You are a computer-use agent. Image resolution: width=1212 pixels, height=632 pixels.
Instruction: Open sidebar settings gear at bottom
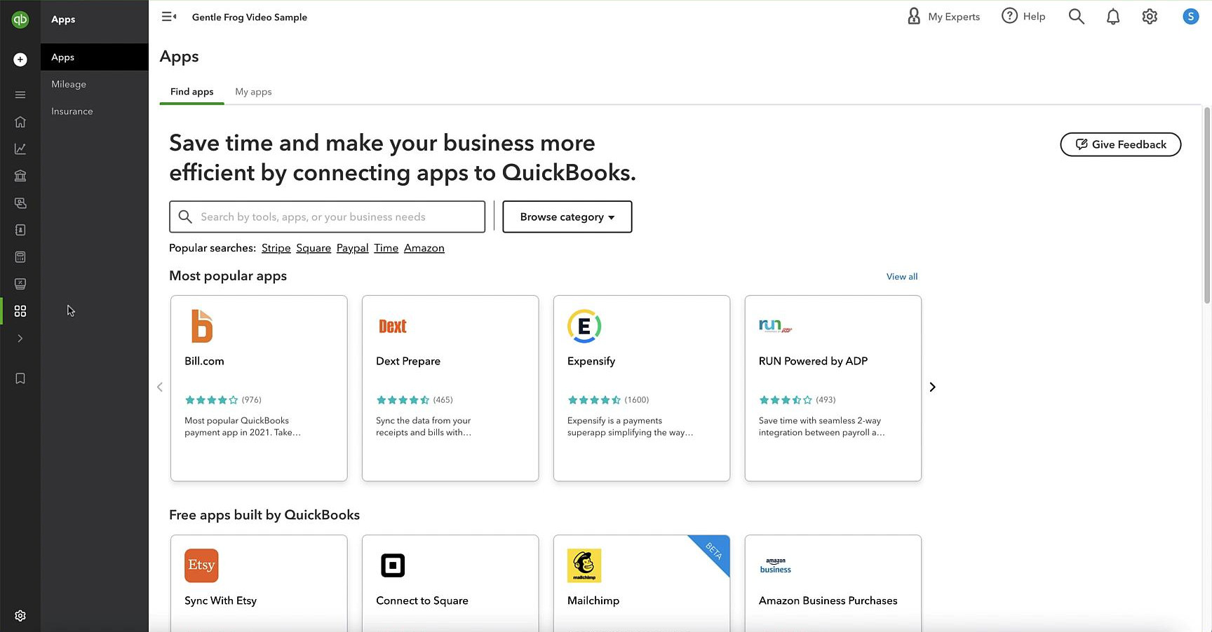click(20, 616)
